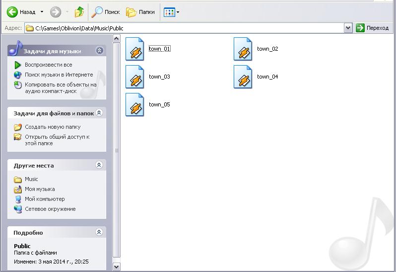This screenshot has height=272, width=396.
Task: Open the Music folder link
Action: click(x=31, y=179)
